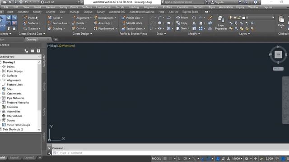Toggle layer on/off lightbulb in layer box
The width and height of the screenshot is (289, 162).
click(x=230, y=18)
